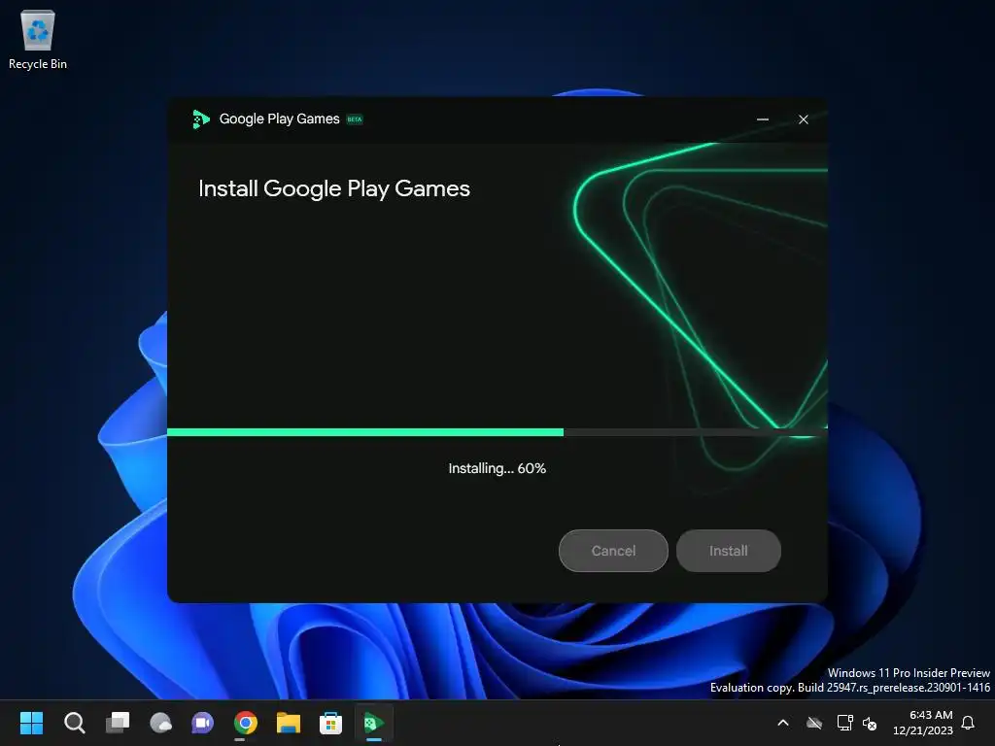Open Google Chrome from the taskbar
The height and width of the screenshot is (746, 995).
[x=246, y=723]
